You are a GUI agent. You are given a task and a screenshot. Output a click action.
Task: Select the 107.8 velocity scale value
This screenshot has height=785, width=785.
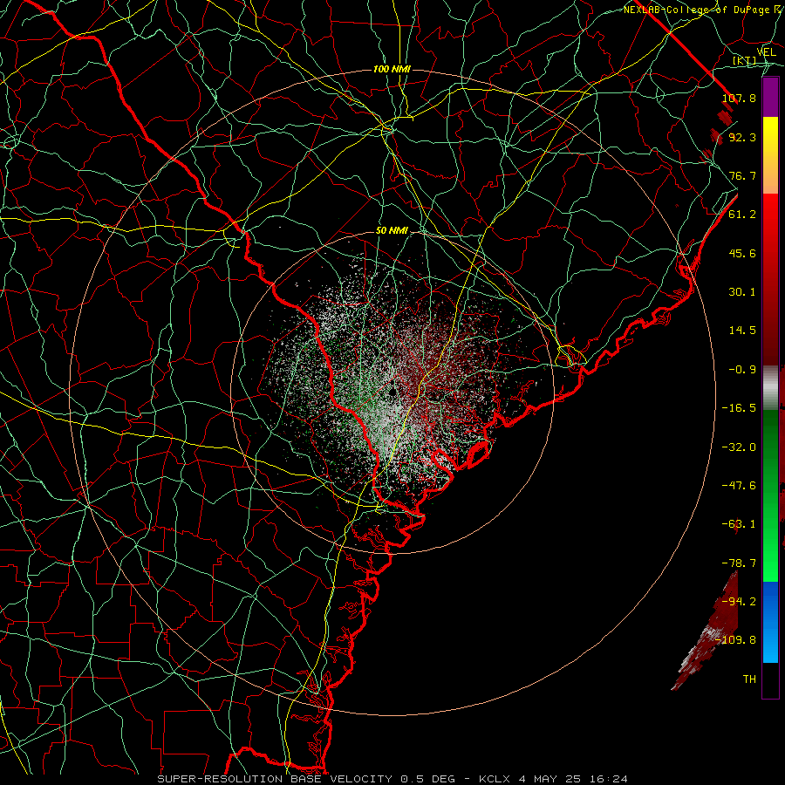tap(739, 98)
